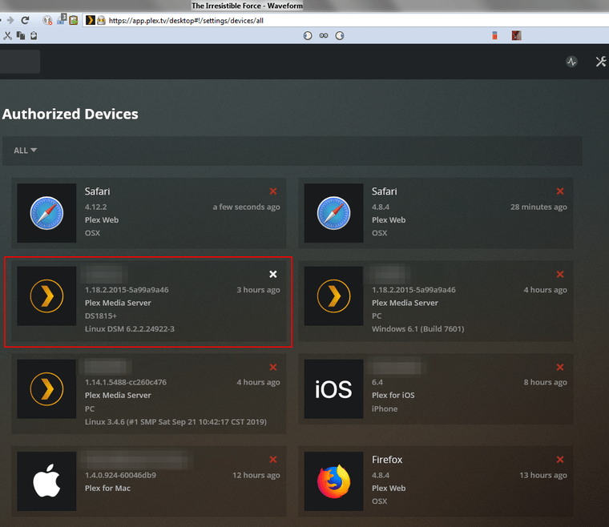Click the "12 hours ago" timestamp
The height and width of the screenshot is (527, 609).
256,475
